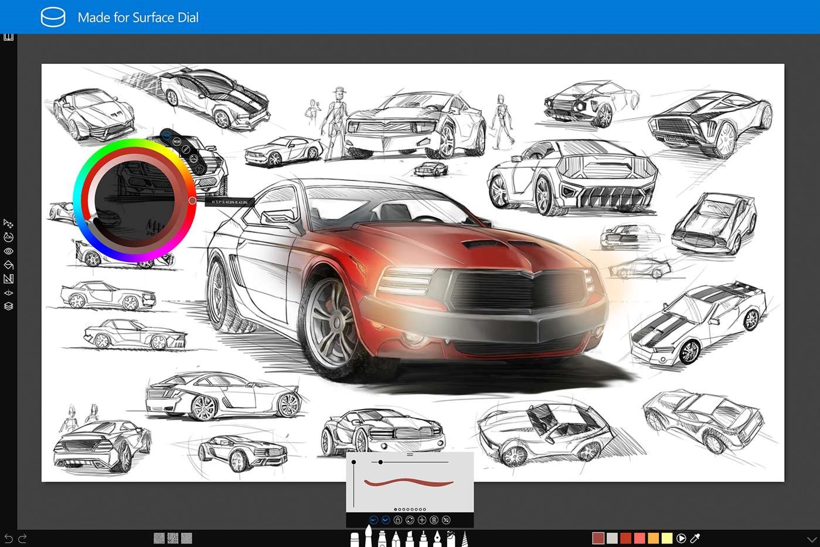
Task: Select the yellow color swatch
Action: tap(667, 537)
